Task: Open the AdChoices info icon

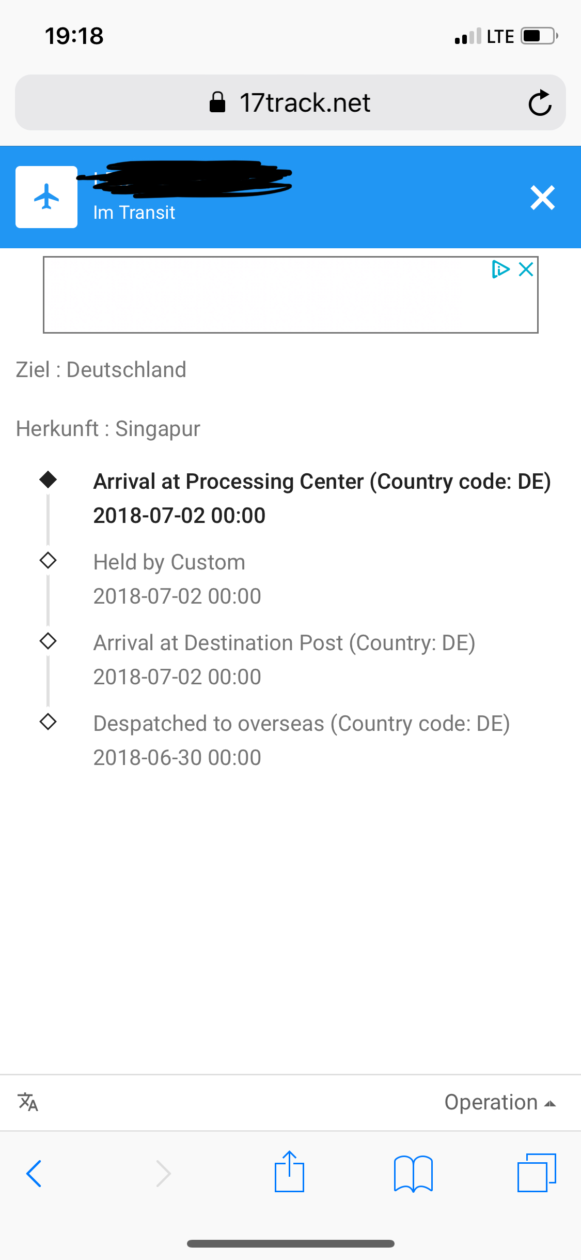Action: coord(500,269)
